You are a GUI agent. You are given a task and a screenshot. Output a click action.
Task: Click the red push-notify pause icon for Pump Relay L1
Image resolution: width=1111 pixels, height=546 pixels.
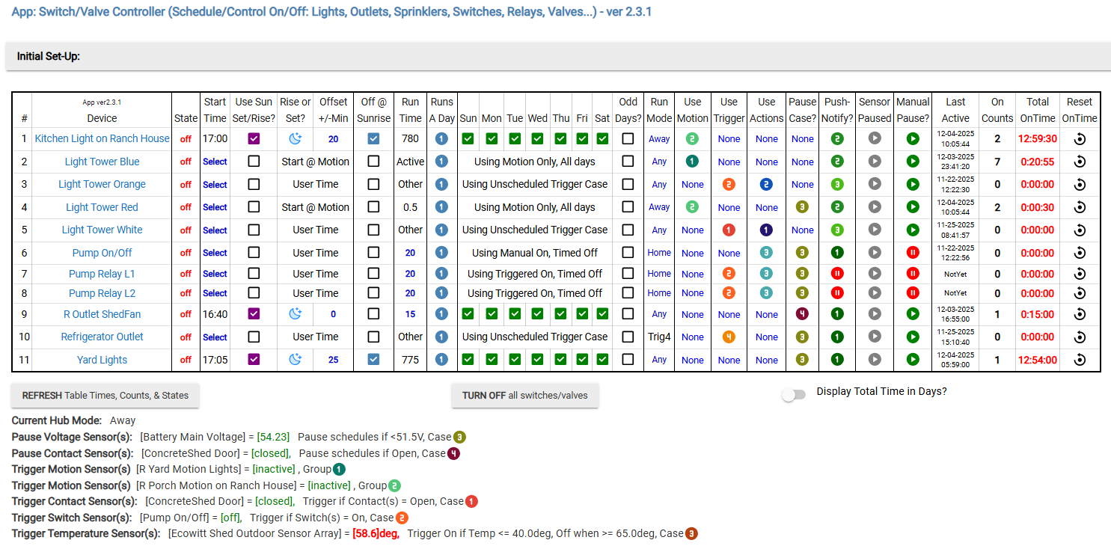point(837,274)
